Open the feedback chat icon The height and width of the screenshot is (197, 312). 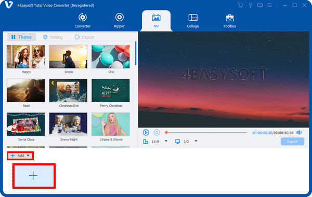(x=260, y=5)
